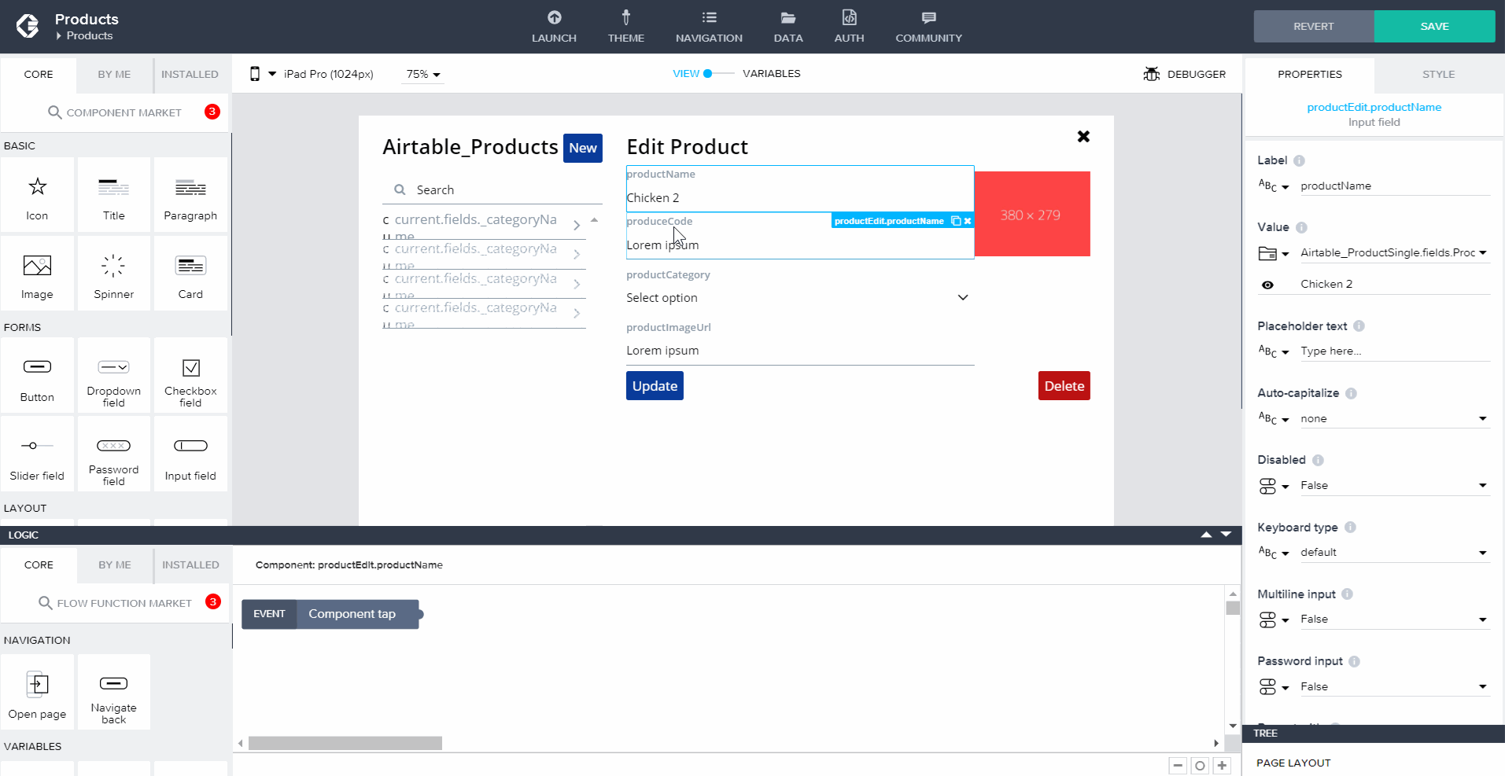Select the Paragraph component
1505x776 pixels.
click(190, 195)
